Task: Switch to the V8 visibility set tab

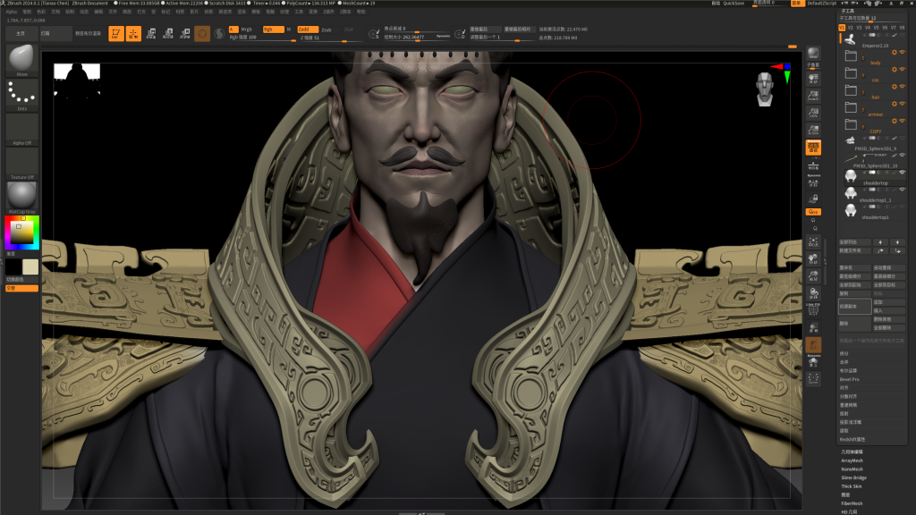Action: (x=902, y=28)
